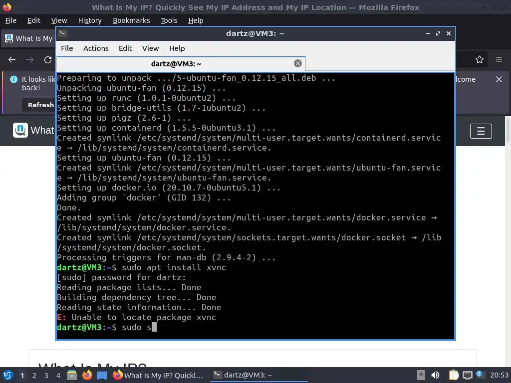
Task: Switch to Firefox window in taskbar
Action: coord(158,375)
